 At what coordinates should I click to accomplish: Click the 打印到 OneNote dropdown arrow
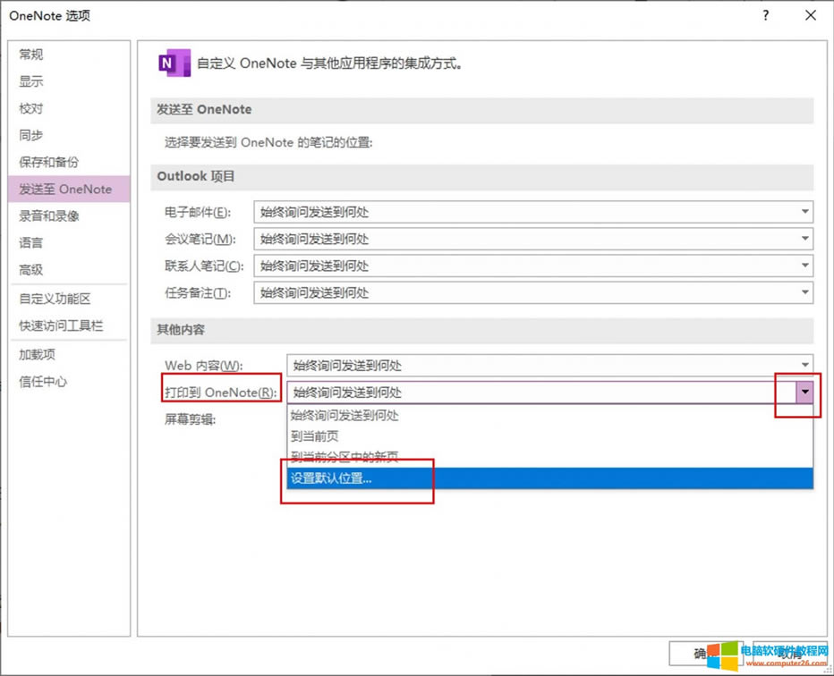tap(803, 392)
